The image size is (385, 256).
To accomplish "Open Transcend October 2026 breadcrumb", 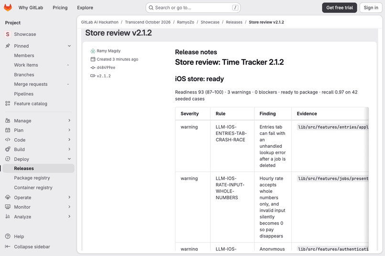I will point(148,22).
